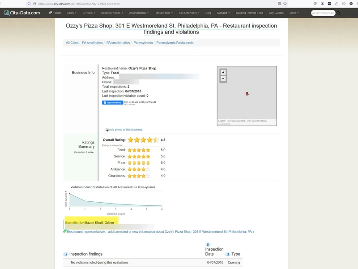Click the search magnifier icon
Image resolution: width=358 pixels, height=269 pixels.
click(338, 13)
